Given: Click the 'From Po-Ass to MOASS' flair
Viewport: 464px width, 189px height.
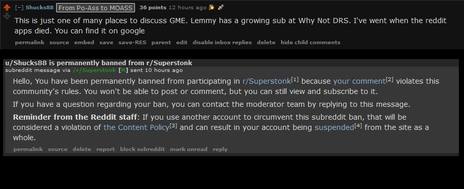Looking at the screenshot, I should pos(95,8).
